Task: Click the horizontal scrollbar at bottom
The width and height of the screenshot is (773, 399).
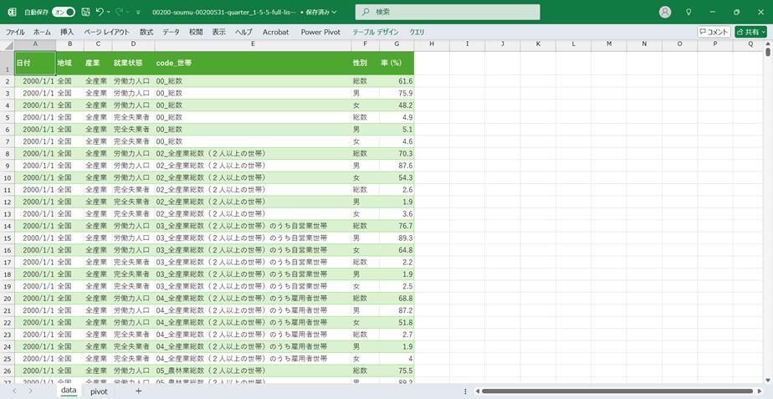Action: tap(619, 391)
